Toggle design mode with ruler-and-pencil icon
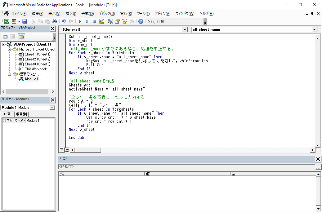 pyautogui.click(x=101, y=21)
